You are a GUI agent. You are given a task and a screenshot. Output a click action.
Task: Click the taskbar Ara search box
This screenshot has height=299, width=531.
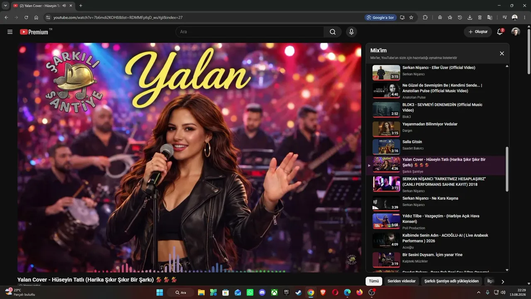click(x=180, y=292)
